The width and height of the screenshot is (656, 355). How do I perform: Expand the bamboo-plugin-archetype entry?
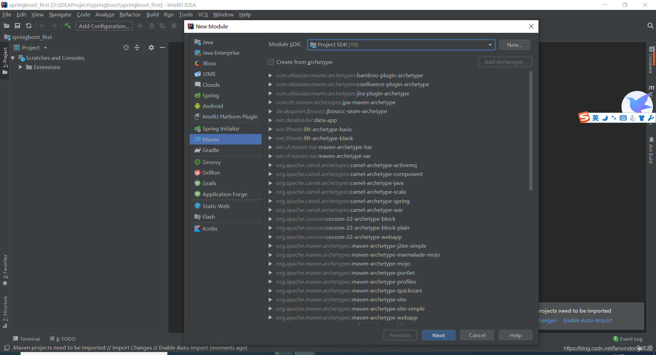coord(270,75)
